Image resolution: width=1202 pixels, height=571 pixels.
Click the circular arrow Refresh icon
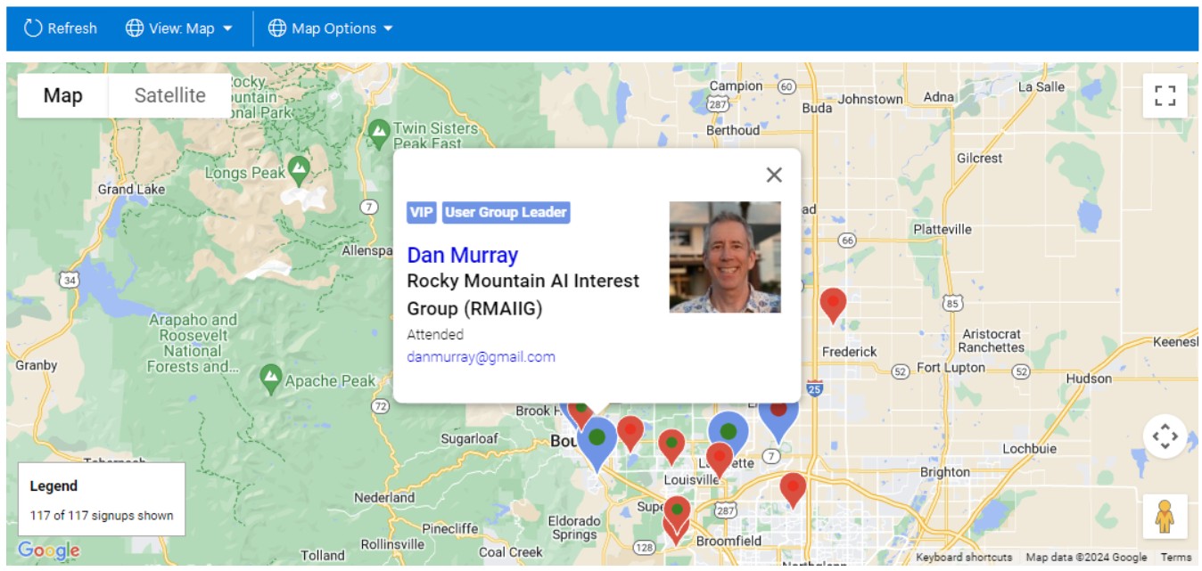tap(33, 29)
